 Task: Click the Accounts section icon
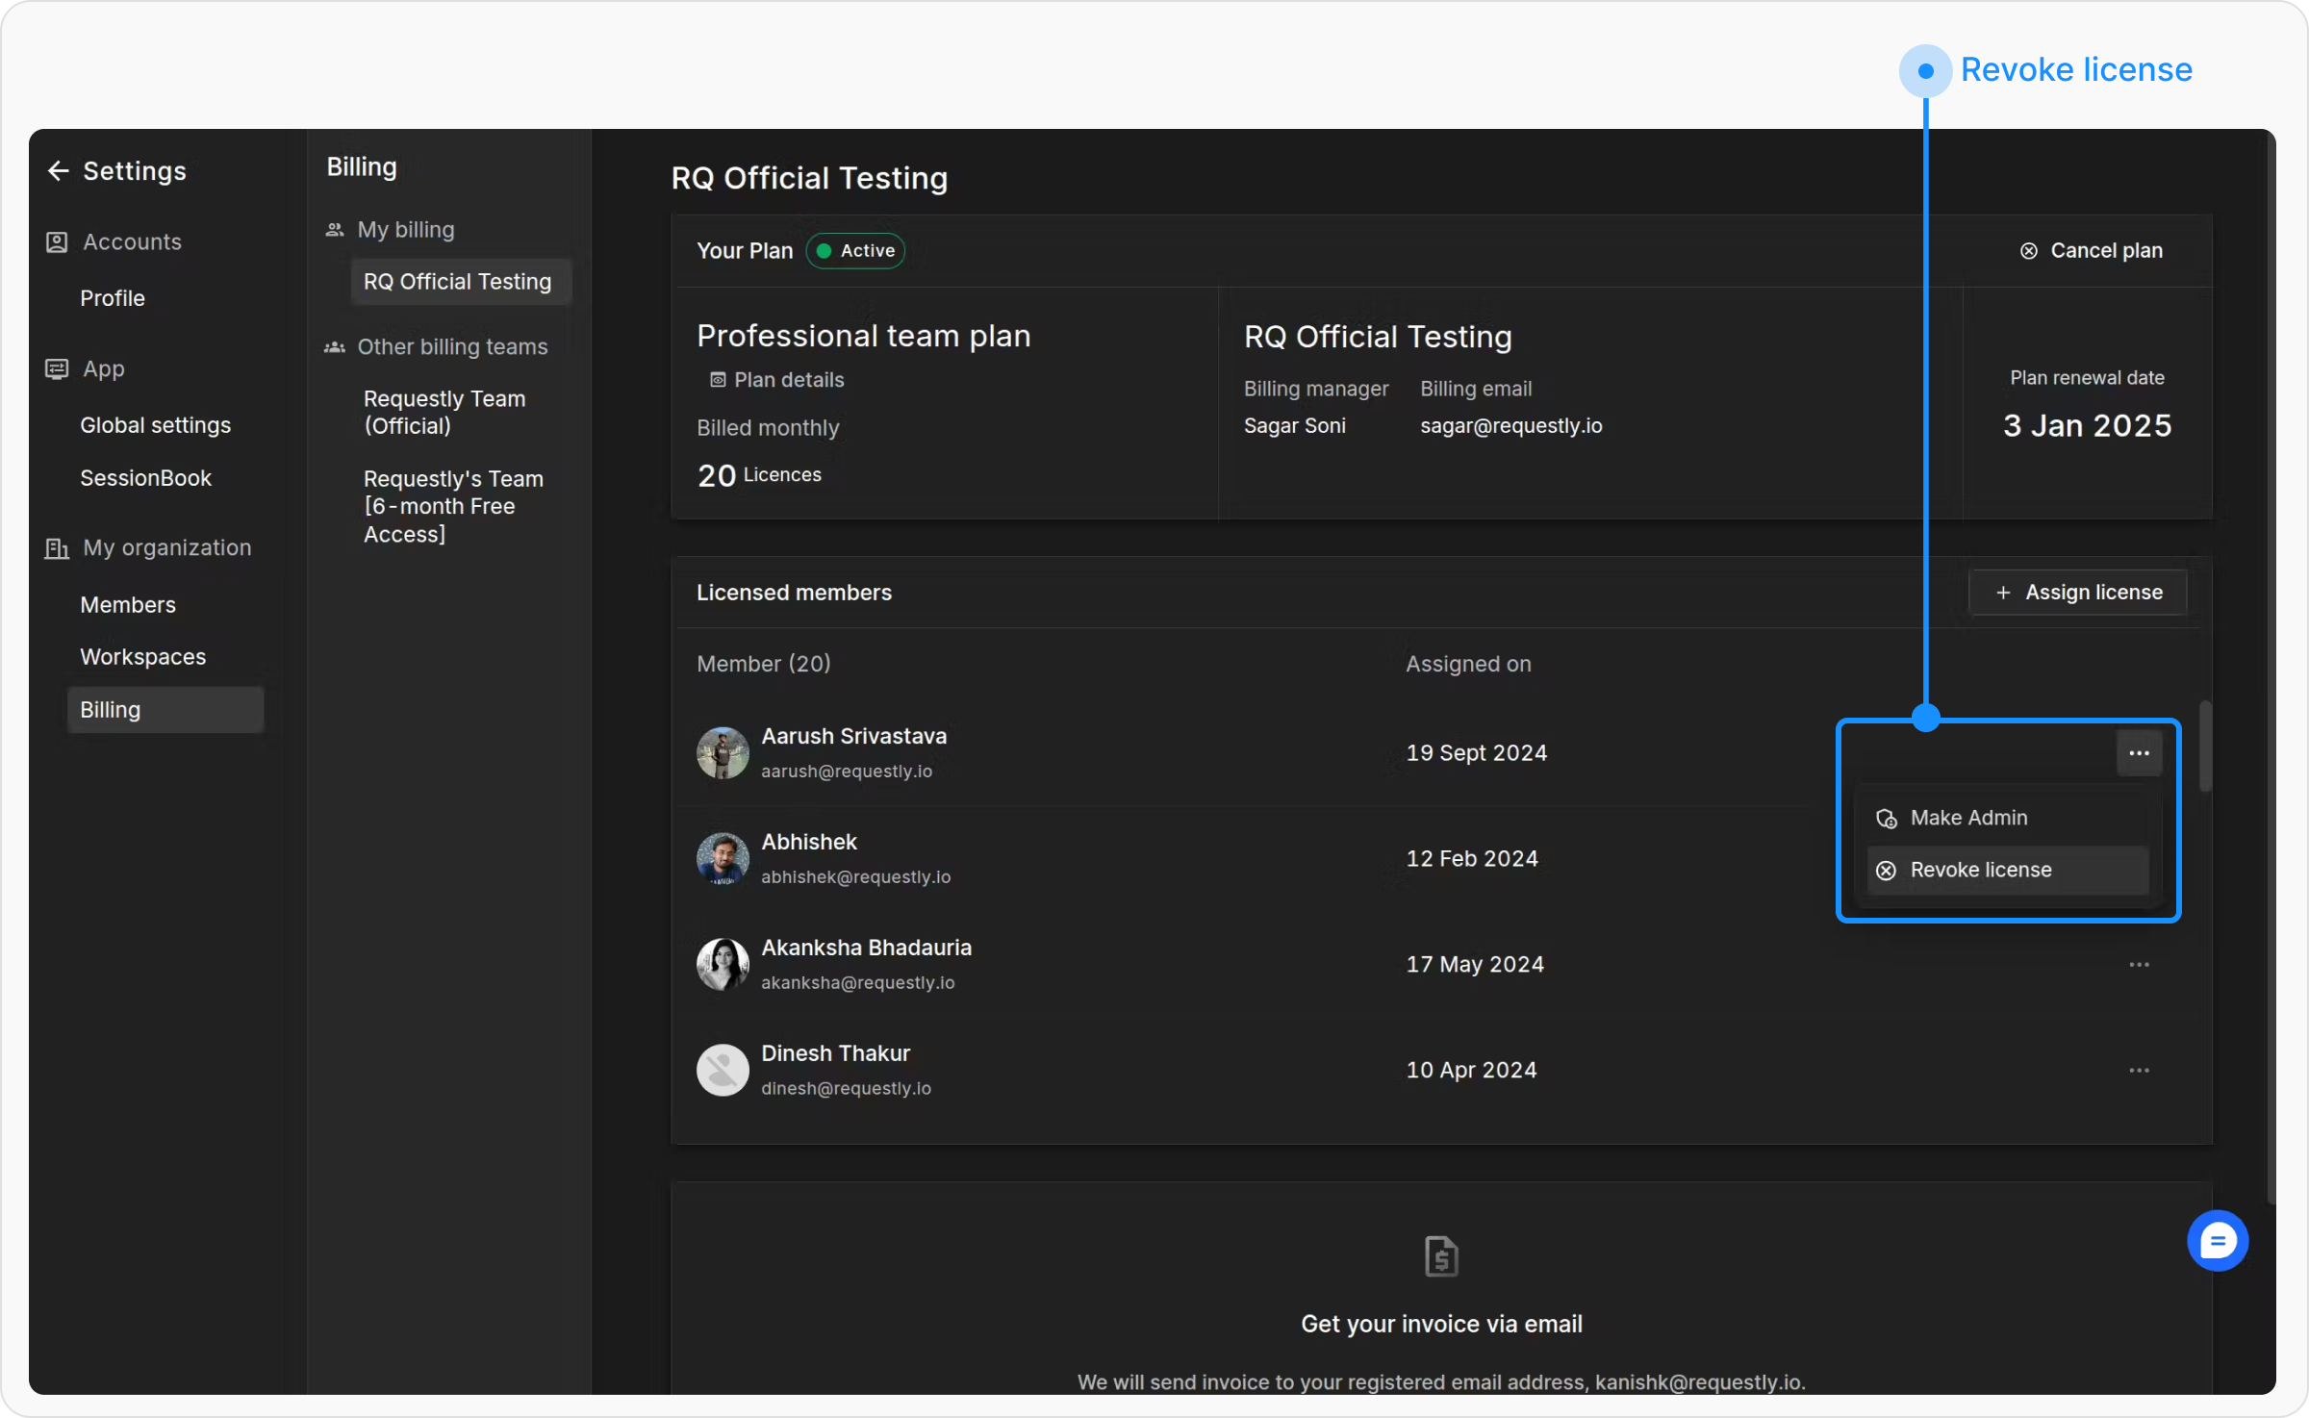[x=57, y=241]
